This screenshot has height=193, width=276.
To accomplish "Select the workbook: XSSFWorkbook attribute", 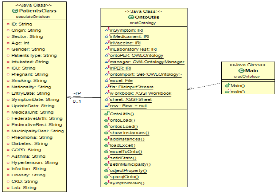I will [x=140, y=93].
